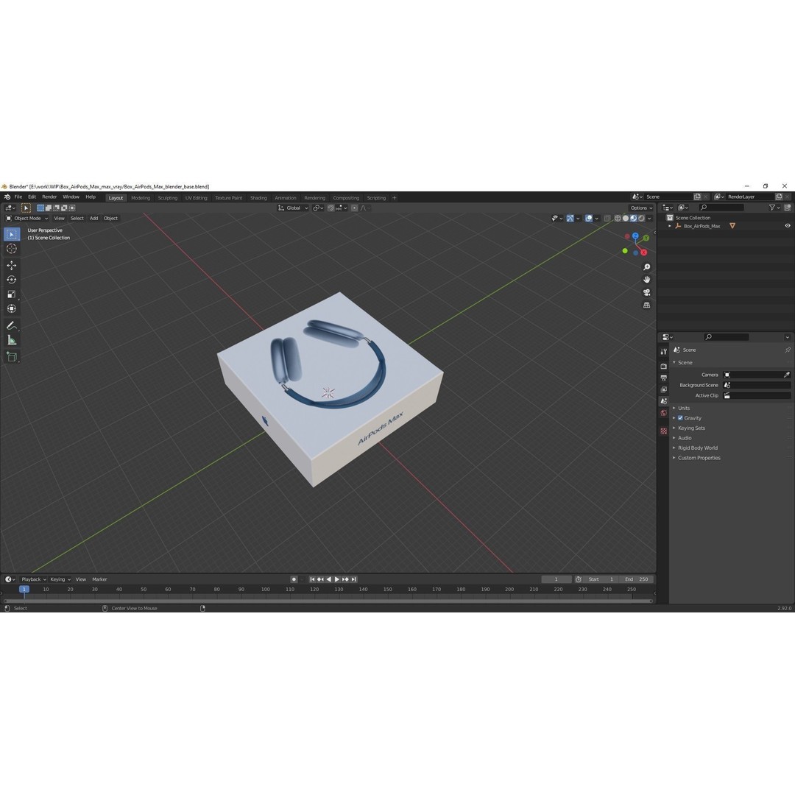Click the pan view hand icon

click(646, 280)
